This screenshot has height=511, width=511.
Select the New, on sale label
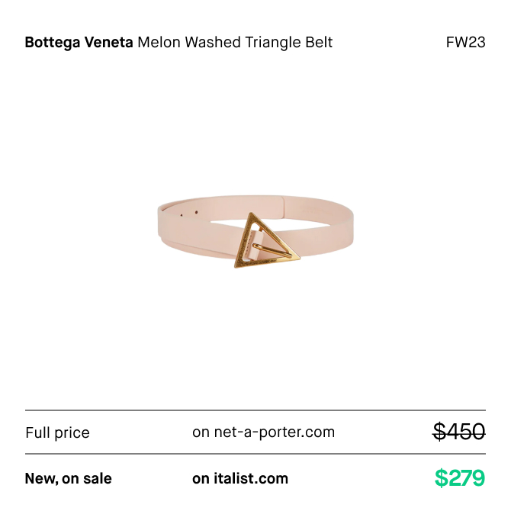pyautogui.click(x=69, y=478)
